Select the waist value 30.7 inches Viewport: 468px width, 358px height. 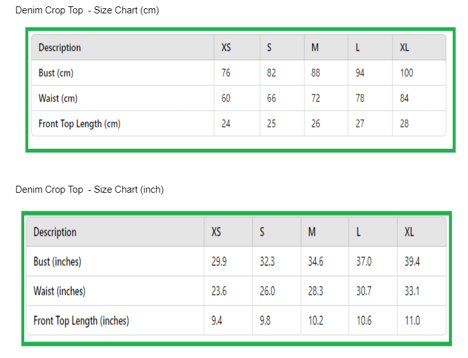(x=364, y=291)
